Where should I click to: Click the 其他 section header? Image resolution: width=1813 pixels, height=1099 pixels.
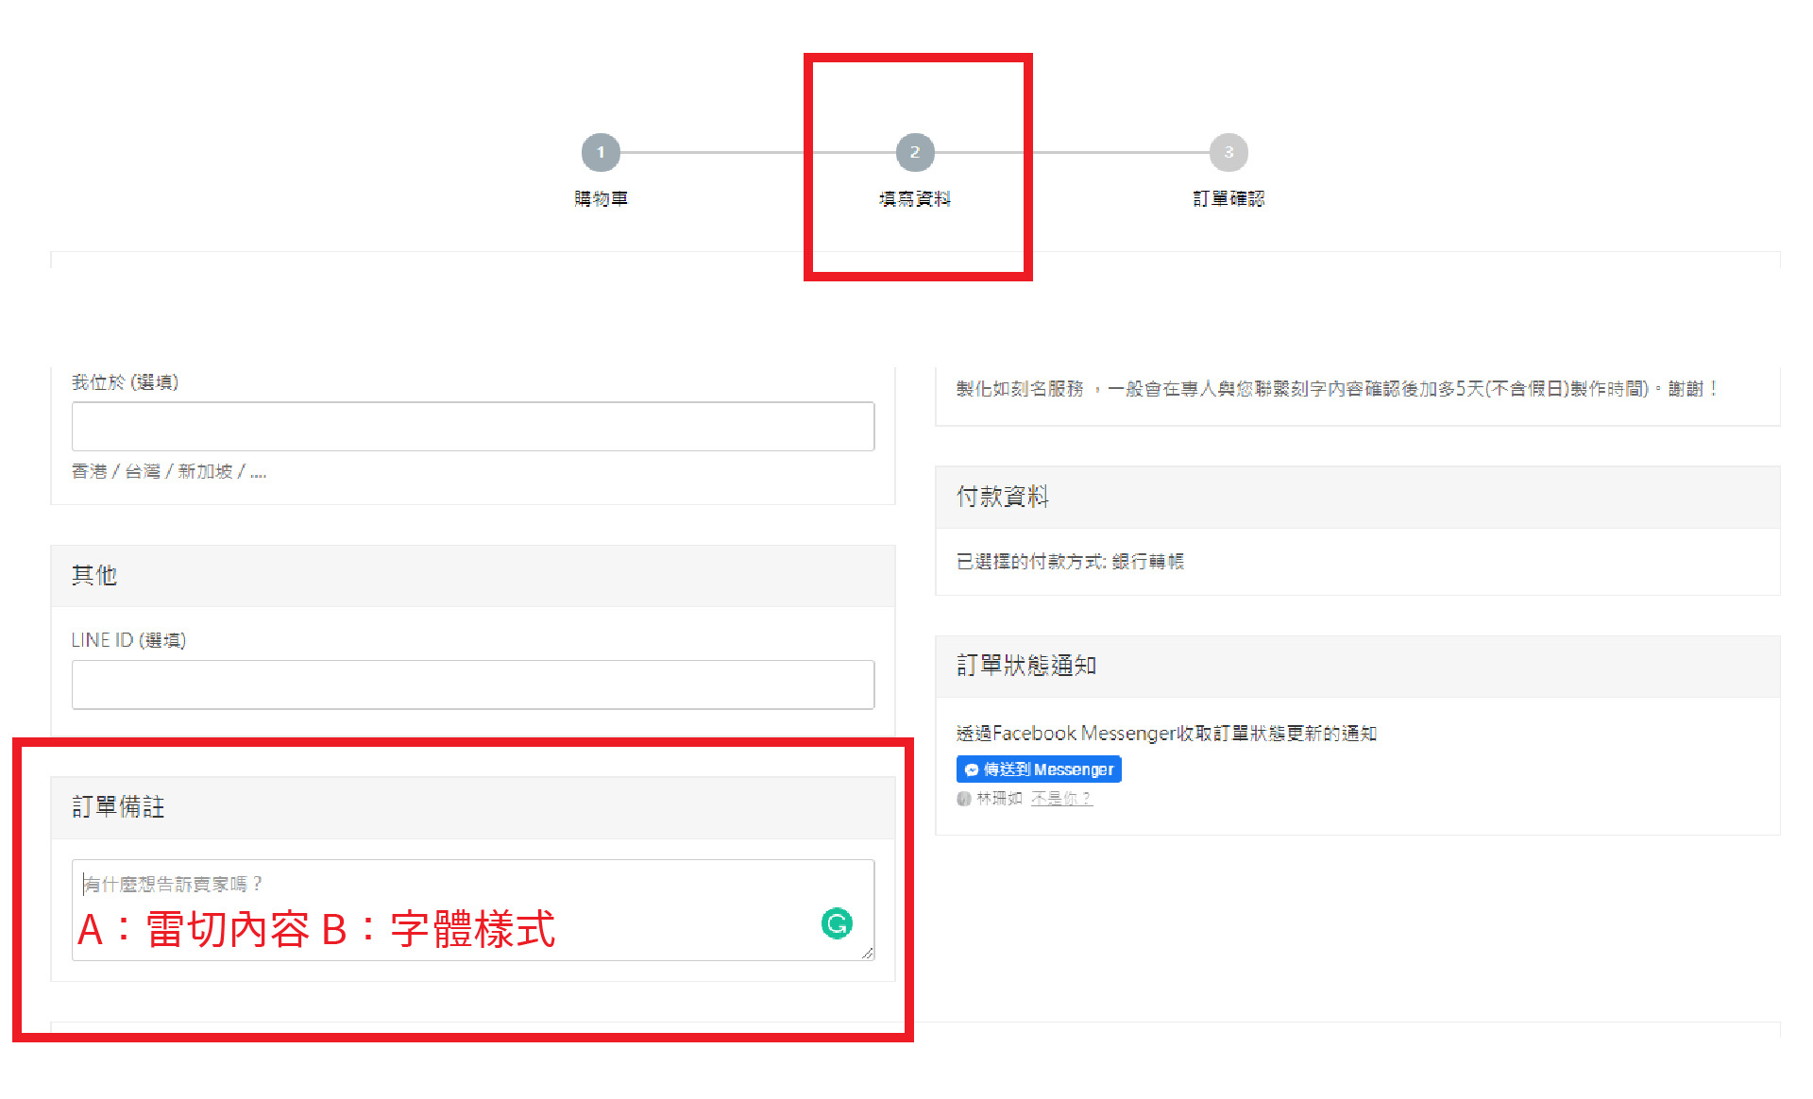[94, 576]
